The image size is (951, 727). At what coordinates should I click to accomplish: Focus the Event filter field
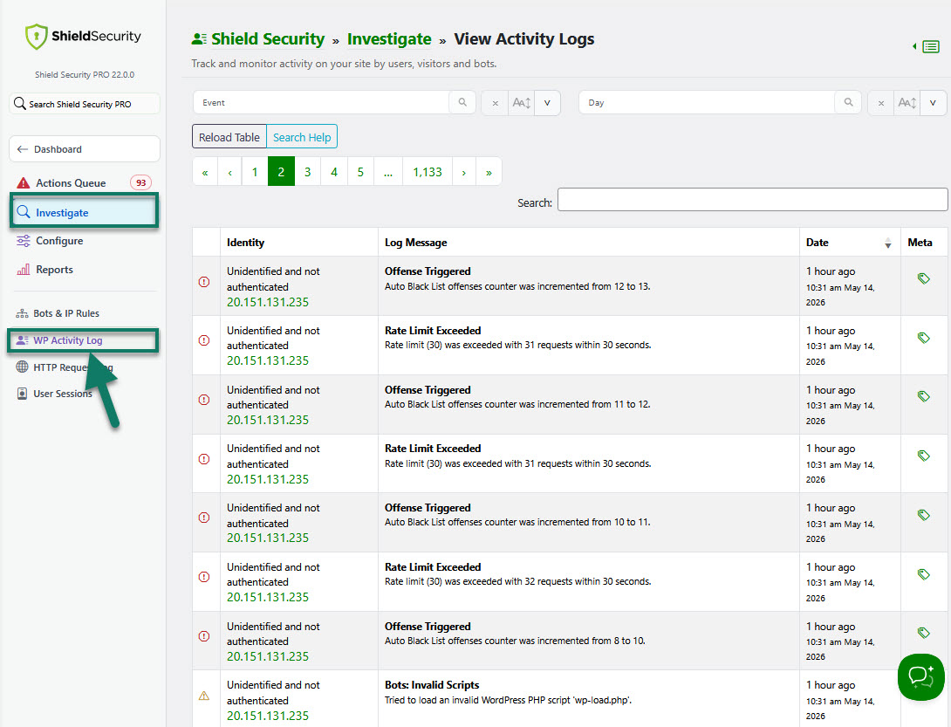(321, 103)
